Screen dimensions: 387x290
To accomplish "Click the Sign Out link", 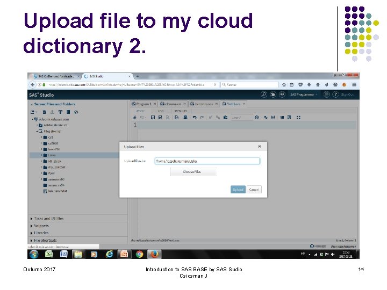I will click(347, 95).
